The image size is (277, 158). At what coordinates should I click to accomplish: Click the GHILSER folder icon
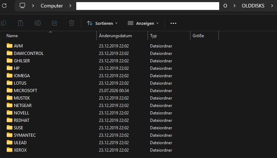10,61
